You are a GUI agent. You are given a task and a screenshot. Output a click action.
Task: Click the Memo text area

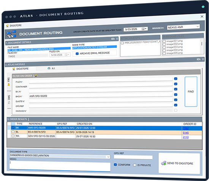tap(60, 166)
